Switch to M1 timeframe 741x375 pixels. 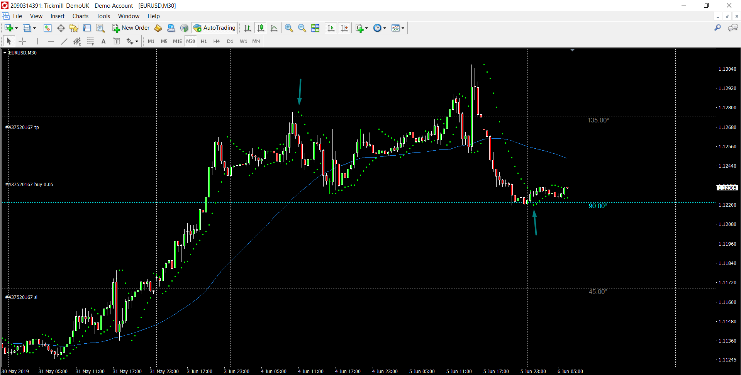151,41
